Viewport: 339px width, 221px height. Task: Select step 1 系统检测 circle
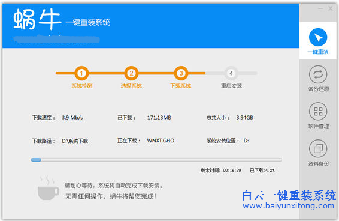pos(81,73)
